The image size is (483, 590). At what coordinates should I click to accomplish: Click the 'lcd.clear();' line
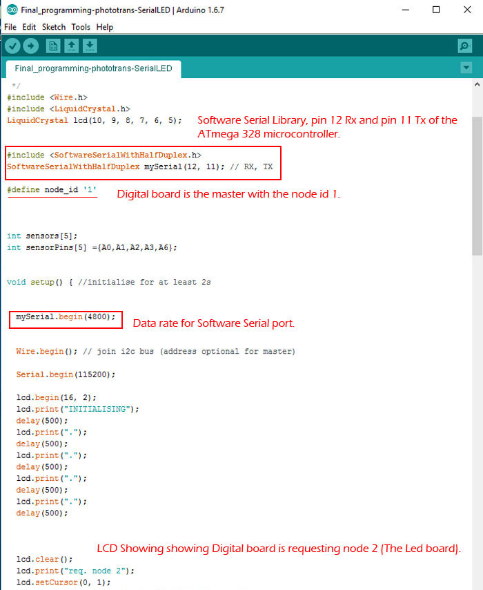44,559
